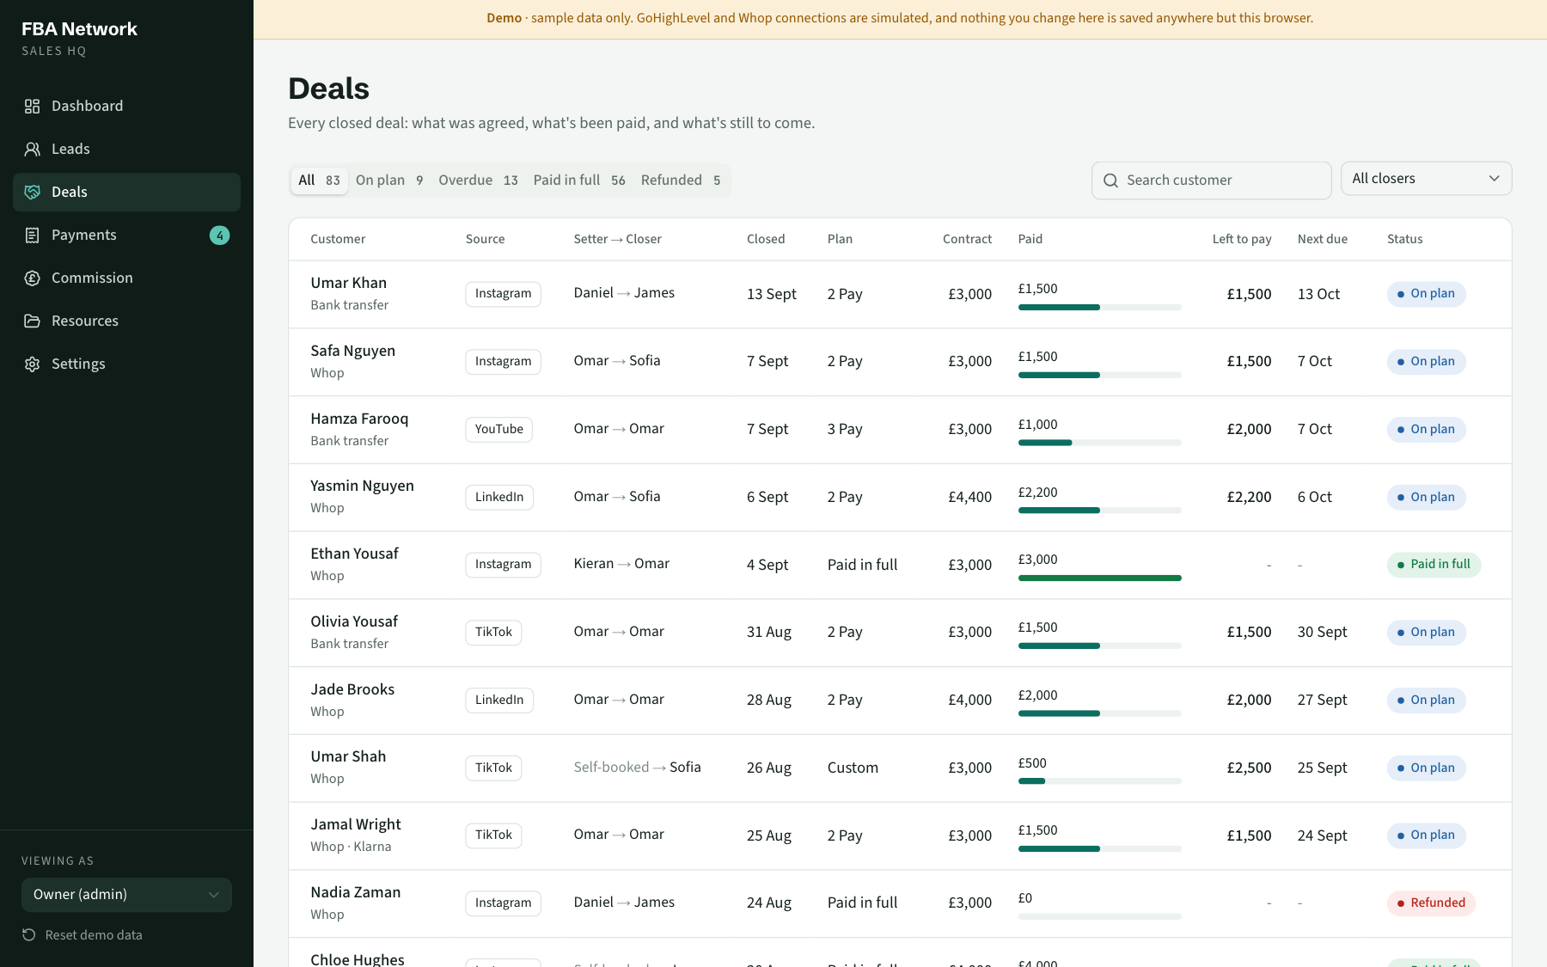Click Hamza Farooq's YouTube source tag
The height and width of the screenshot is (967, 1547).
[498, 429]
